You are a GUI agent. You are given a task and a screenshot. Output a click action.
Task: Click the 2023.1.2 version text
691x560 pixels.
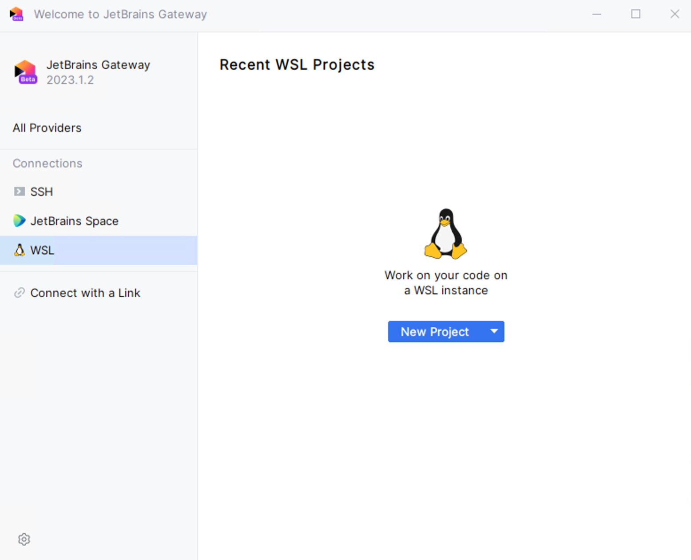click(x=70, y=80)
